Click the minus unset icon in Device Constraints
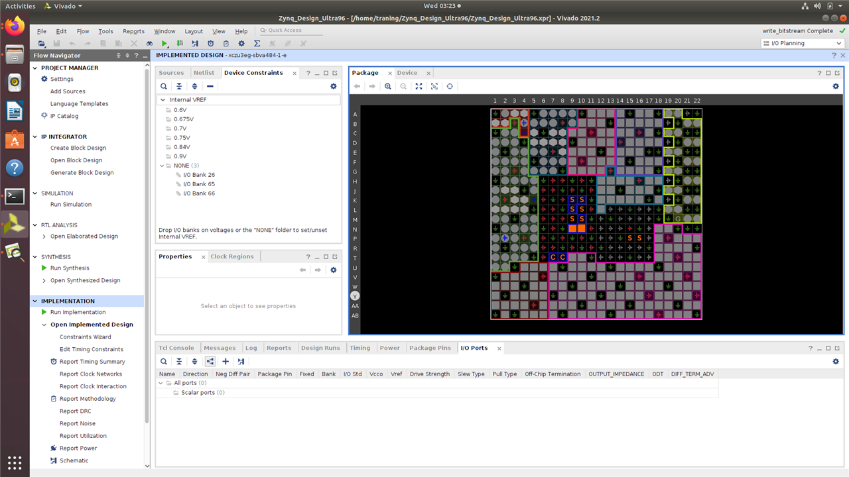This screenshot has height=477, width=849. 210,86
